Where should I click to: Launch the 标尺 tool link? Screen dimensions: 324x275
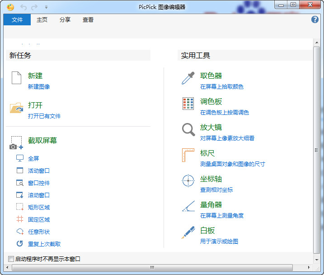(207, 153)
